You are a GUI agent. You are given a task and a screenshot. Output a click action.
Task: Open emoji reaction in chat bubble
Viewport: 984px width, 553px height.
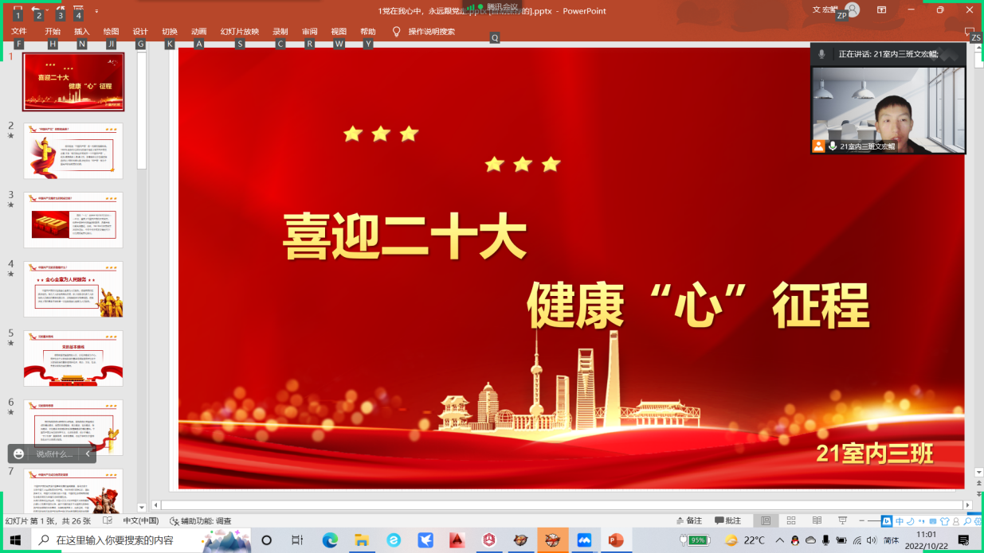pos(19,454)
